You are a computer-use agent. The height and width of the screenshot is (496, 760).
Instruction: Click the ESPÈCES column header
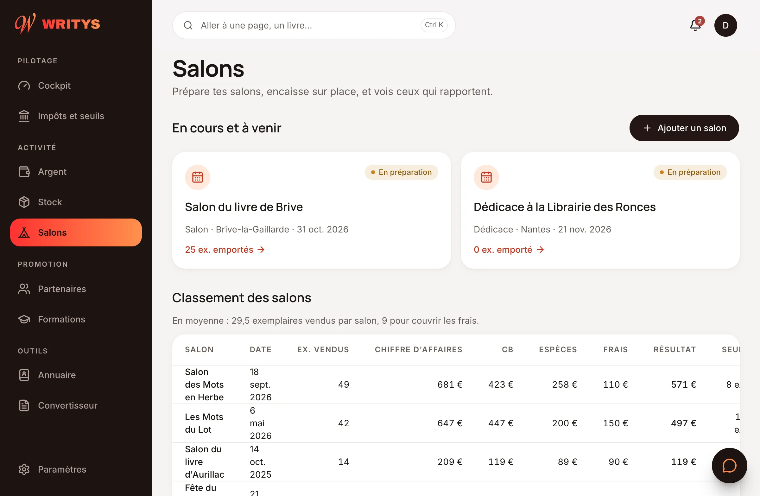558,350
